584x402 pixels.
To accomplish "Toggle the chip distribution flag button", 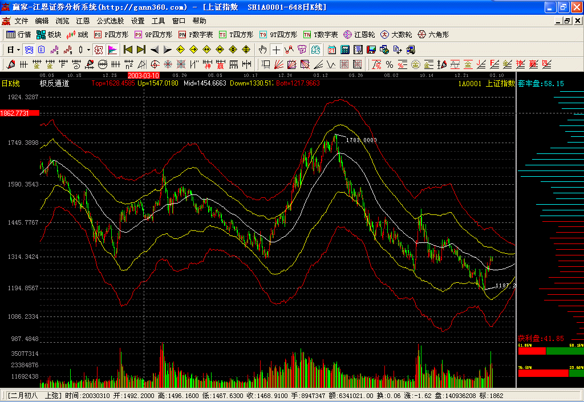I will [112, 50].
